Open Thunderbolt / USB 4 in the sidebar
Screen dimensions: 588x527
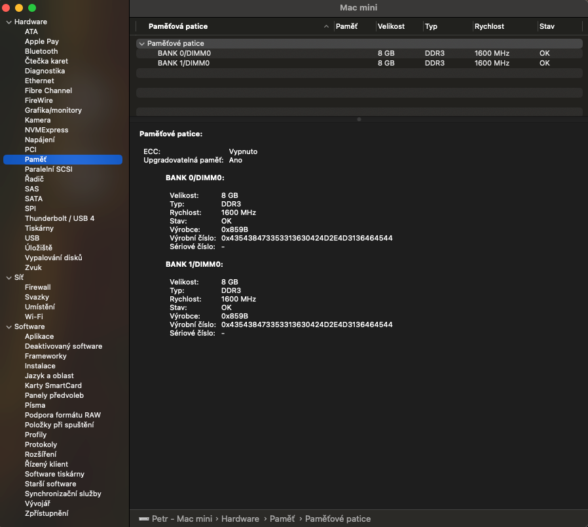[60, 218]
